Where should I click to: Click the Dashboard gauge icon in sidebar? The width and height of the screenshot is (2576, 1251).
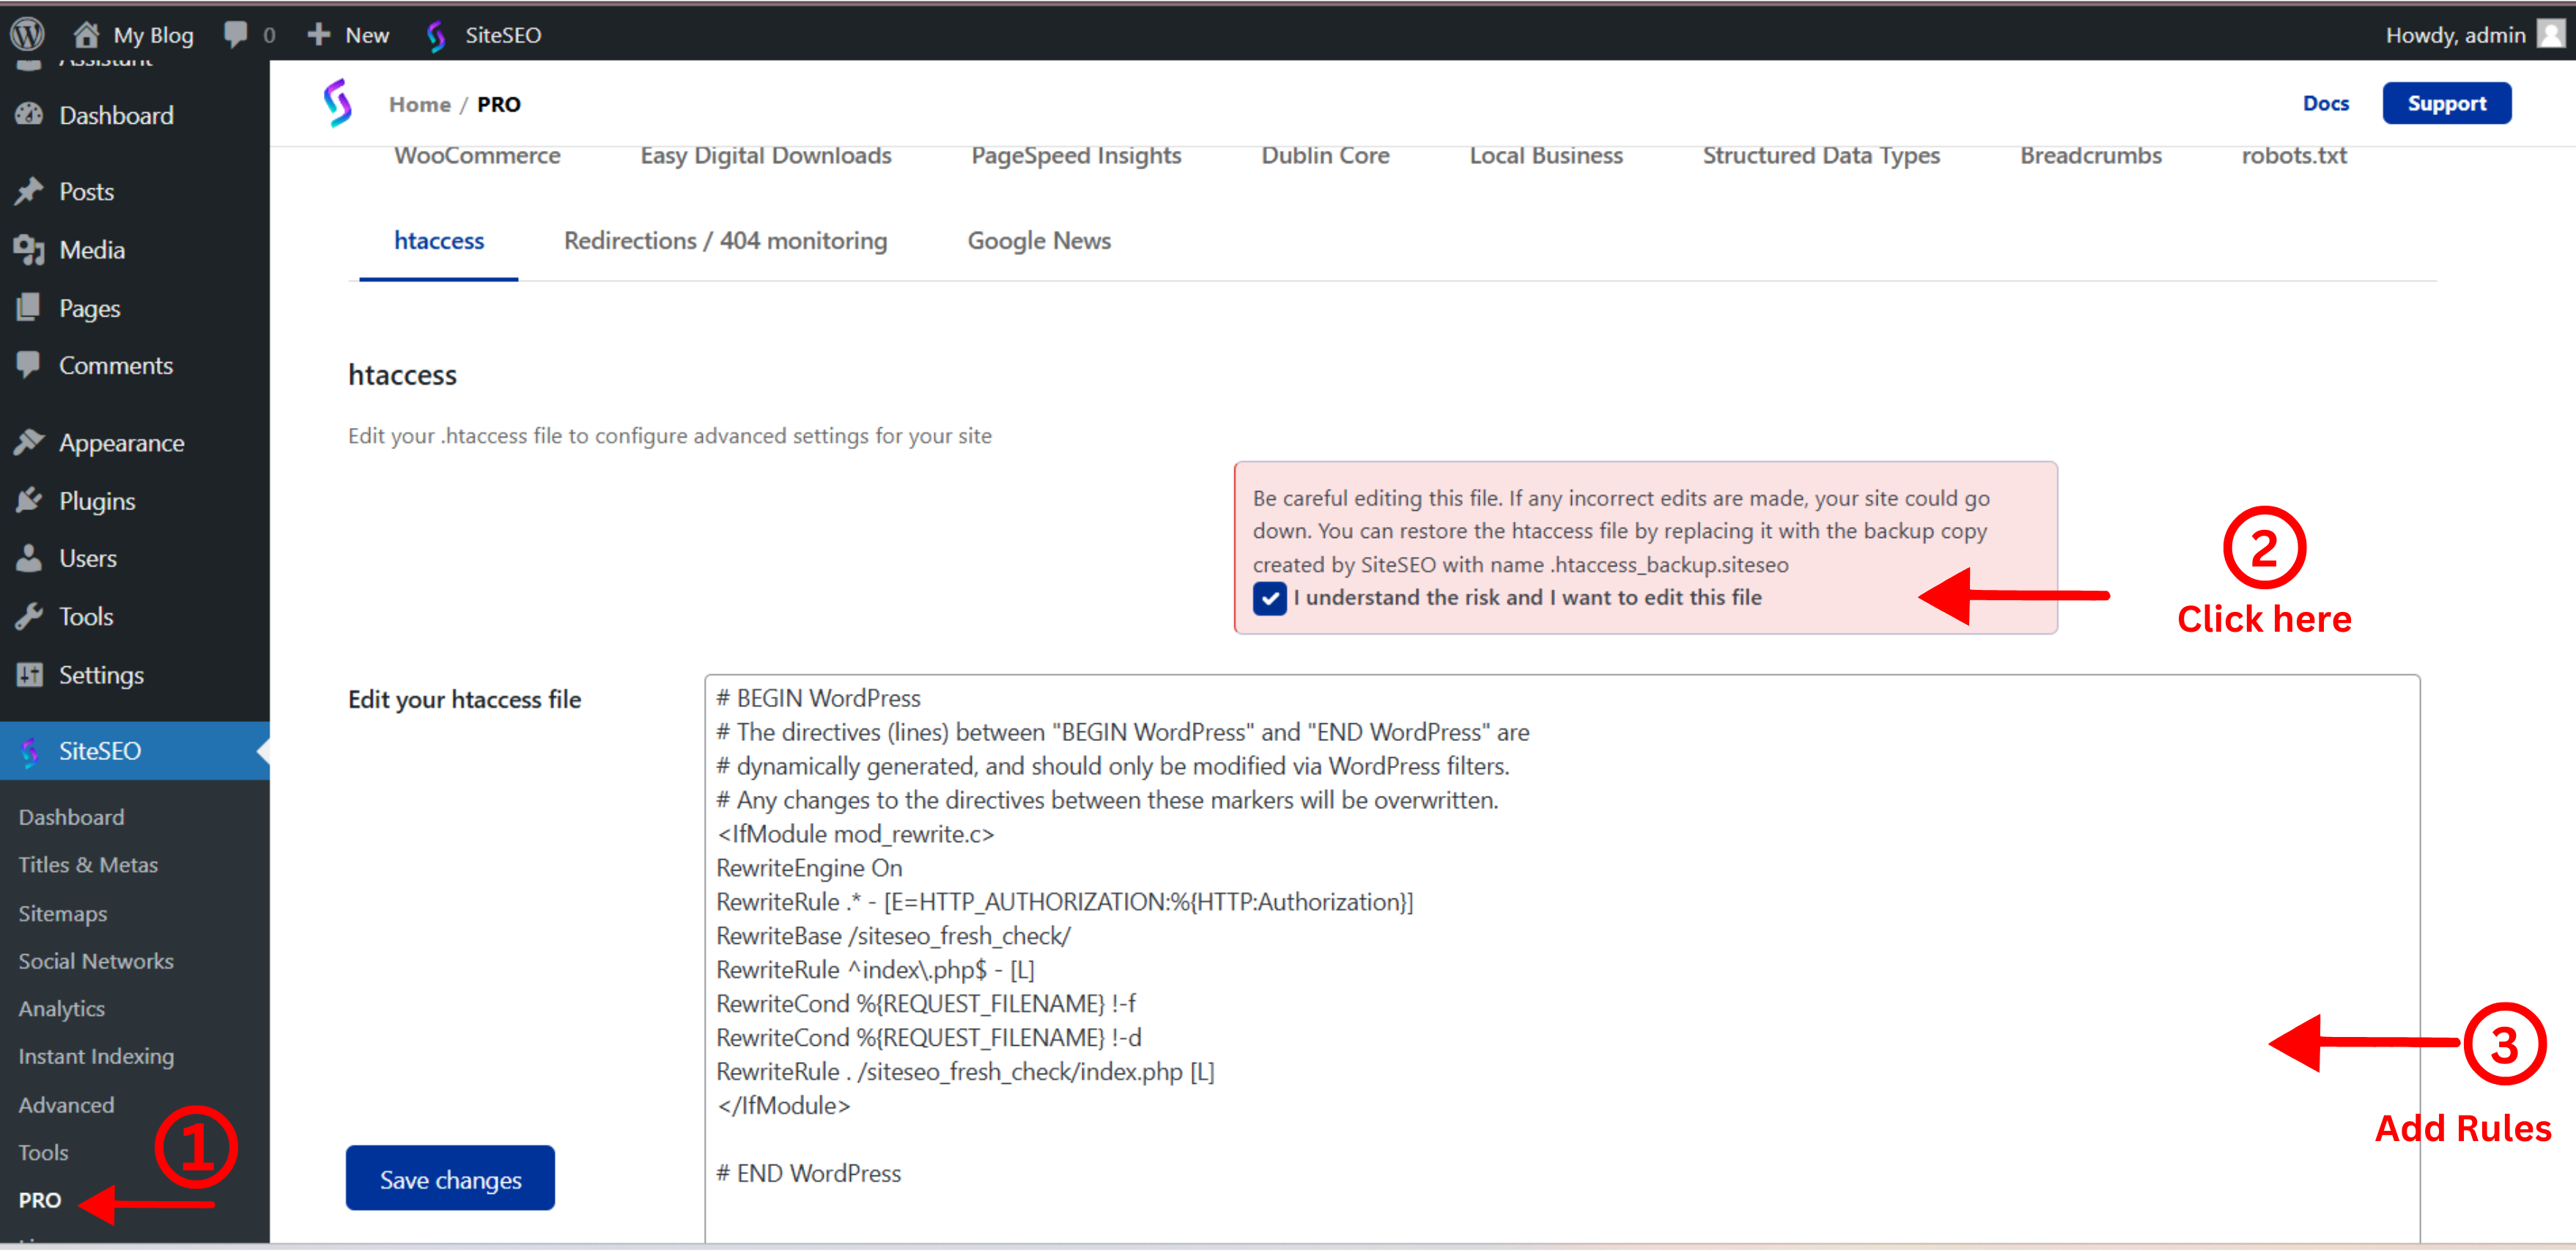pyautogui.click(x=29, y=115)
